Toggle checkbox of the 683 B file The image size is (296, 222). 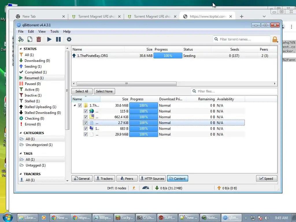[86, 129]
